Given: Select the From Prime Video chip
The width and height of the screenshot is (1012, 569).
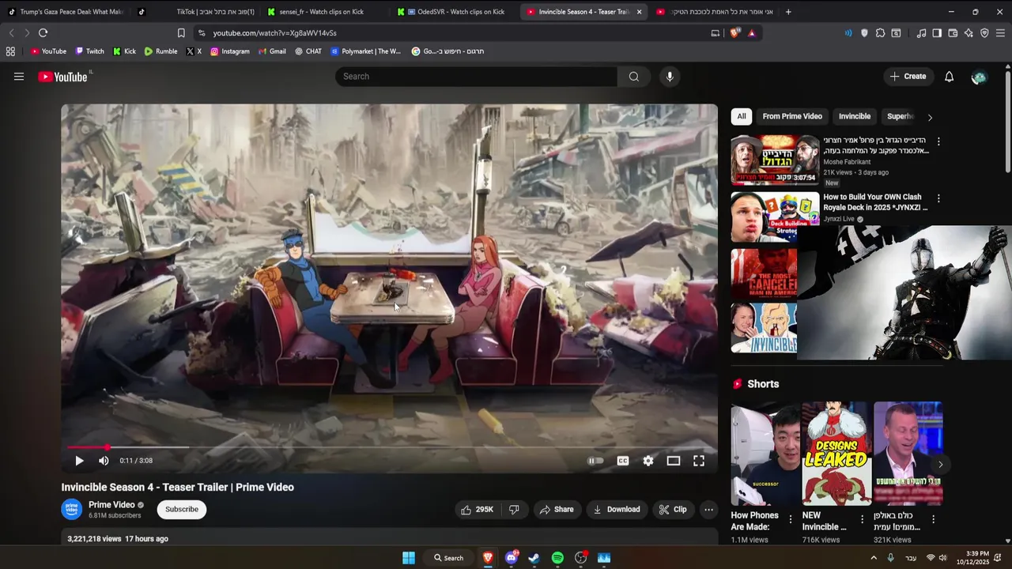Looking at the screenshot, I should pos(792,116).
